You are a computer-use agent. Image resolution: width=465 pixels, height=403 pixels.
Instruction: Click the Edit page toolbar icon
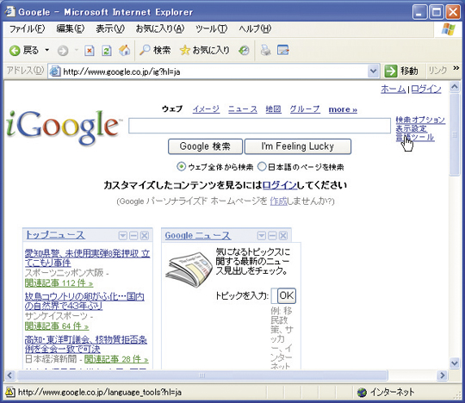click(x=283, y=50)
